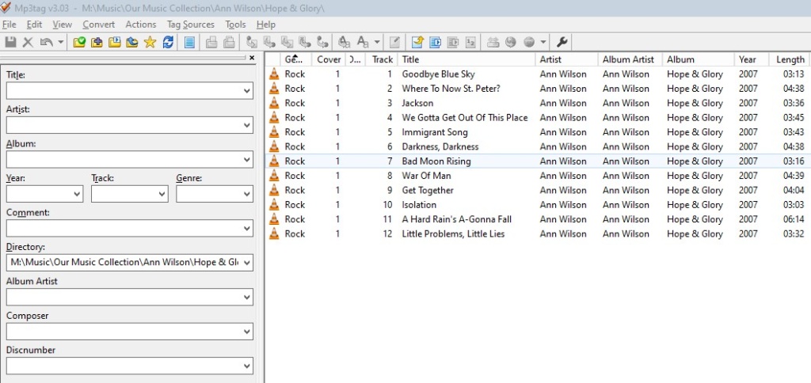Screen dimensions: 811x383
Task: Expand the Genre field dropdown
Action: [x=247, y=195]
